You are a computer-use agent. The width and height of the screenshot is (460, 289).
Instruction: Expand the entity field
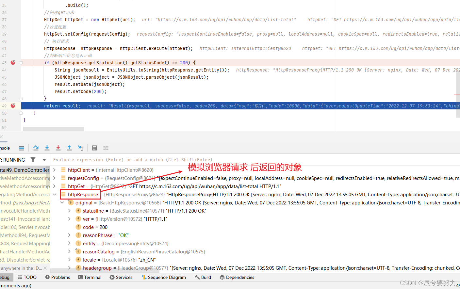(69, 243)
